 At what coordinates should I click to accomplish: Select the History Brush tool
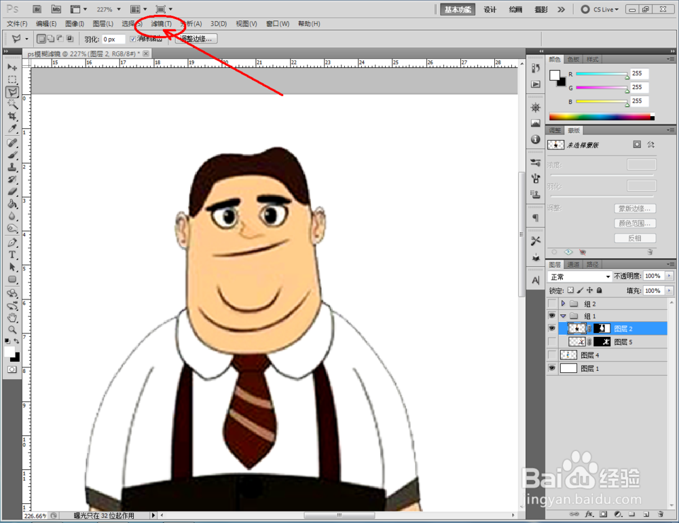12,179
